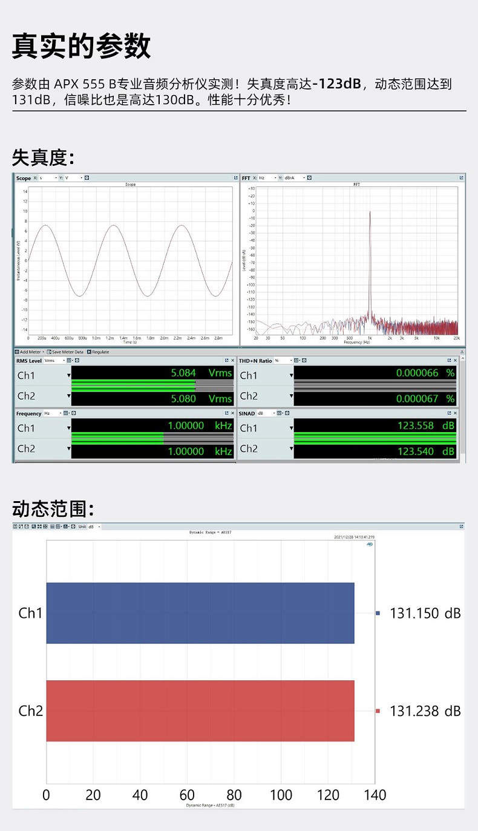Viewport: 478px width, 831px height.
Task: Click the Regulate button label
Action: coord(100,352)
